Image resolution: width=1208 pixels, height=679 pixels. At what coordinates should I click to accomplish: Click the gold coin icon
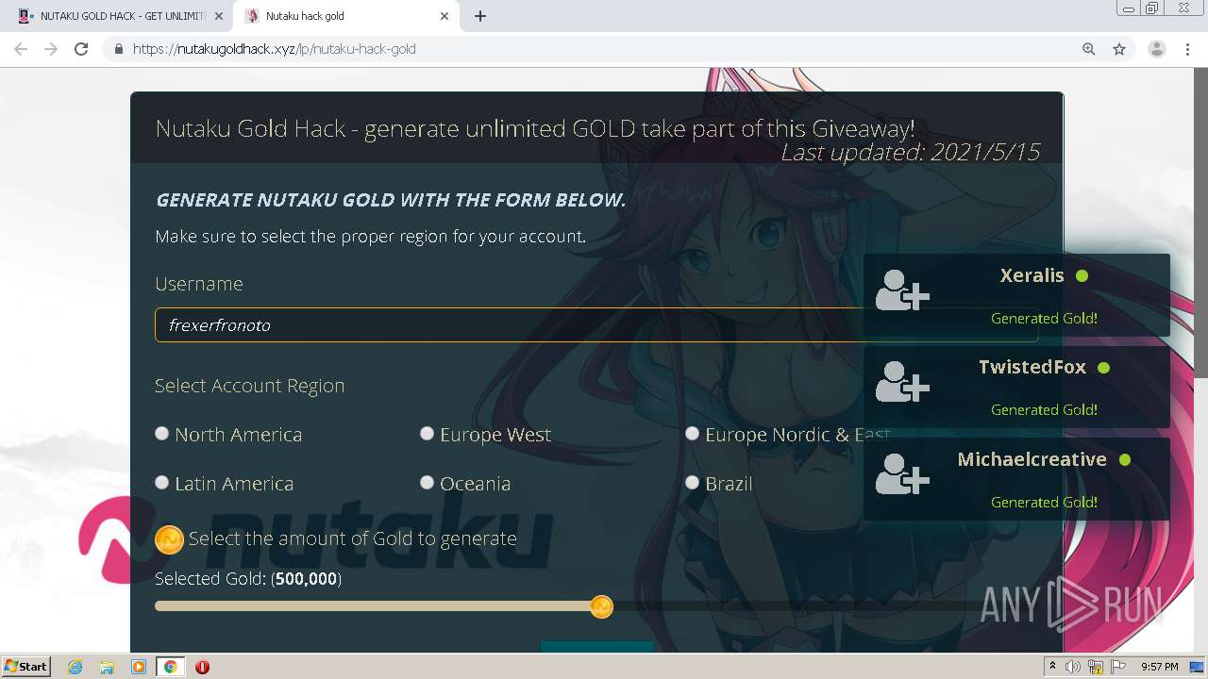[169, 539]
